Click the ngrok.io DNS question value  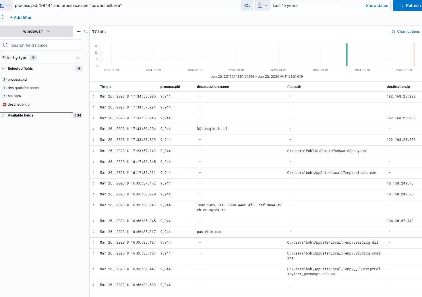(x=239, y=207)
